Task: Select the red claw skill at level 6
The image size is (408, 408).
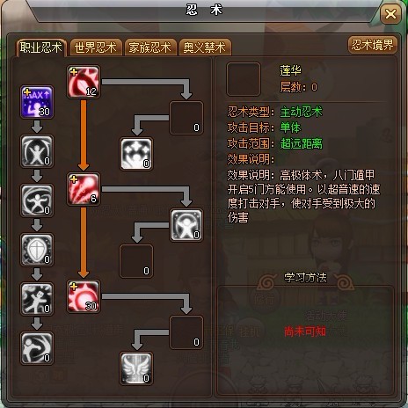Action: 84,189
